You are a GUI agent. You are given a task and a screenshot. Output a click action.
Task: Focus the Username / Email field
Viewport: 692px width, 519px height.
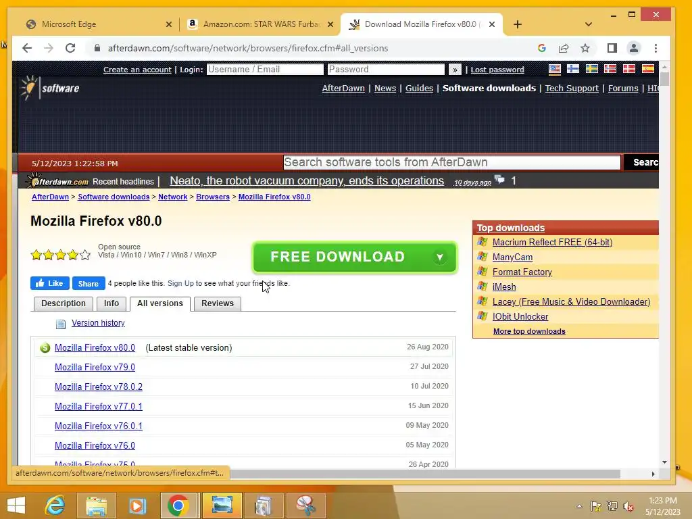(265, 70)
